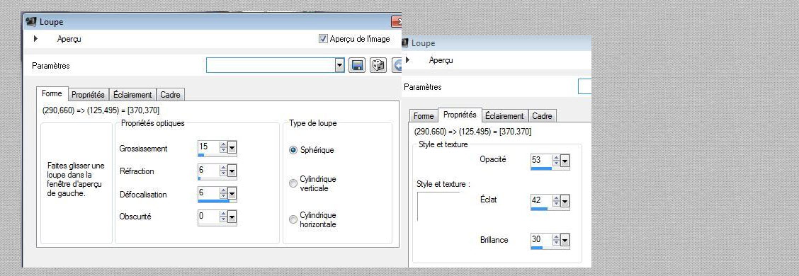799x276 pixels.
Task: Click the Réfraction spinner arrows
Action: tap(223, 171)
